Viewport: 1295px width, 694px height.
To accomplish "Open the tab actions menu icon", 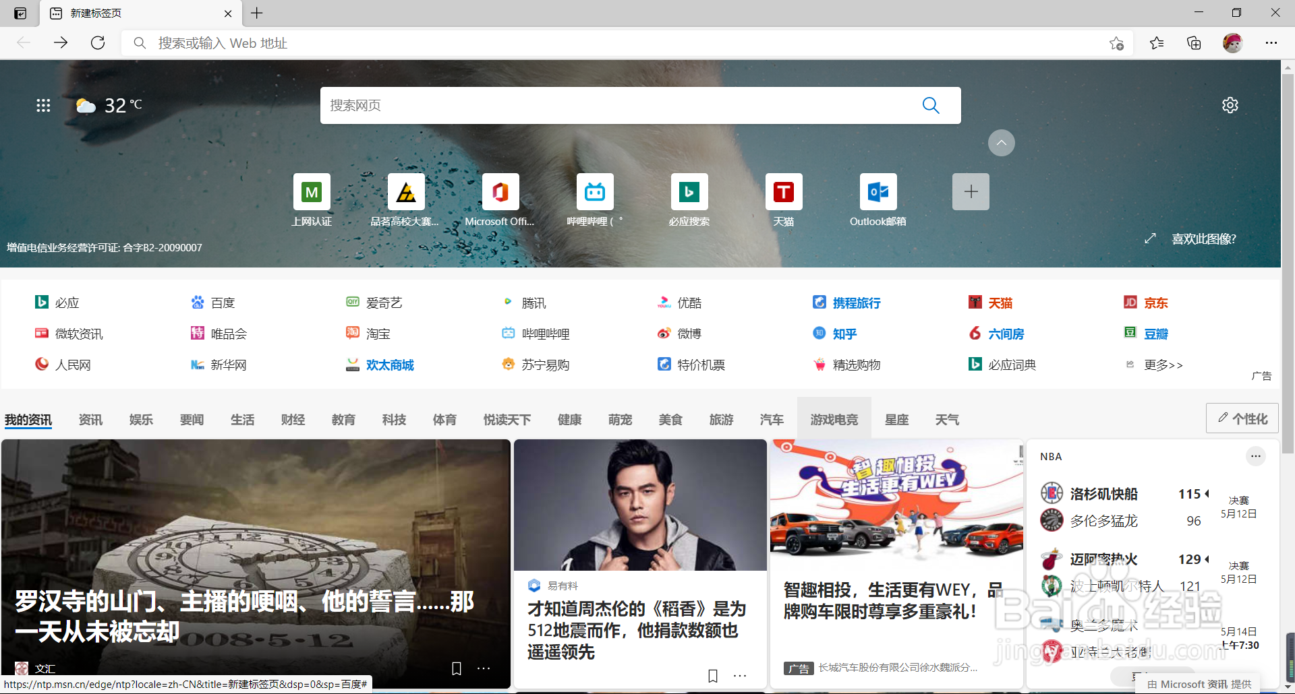I will [x=20, y=13].
